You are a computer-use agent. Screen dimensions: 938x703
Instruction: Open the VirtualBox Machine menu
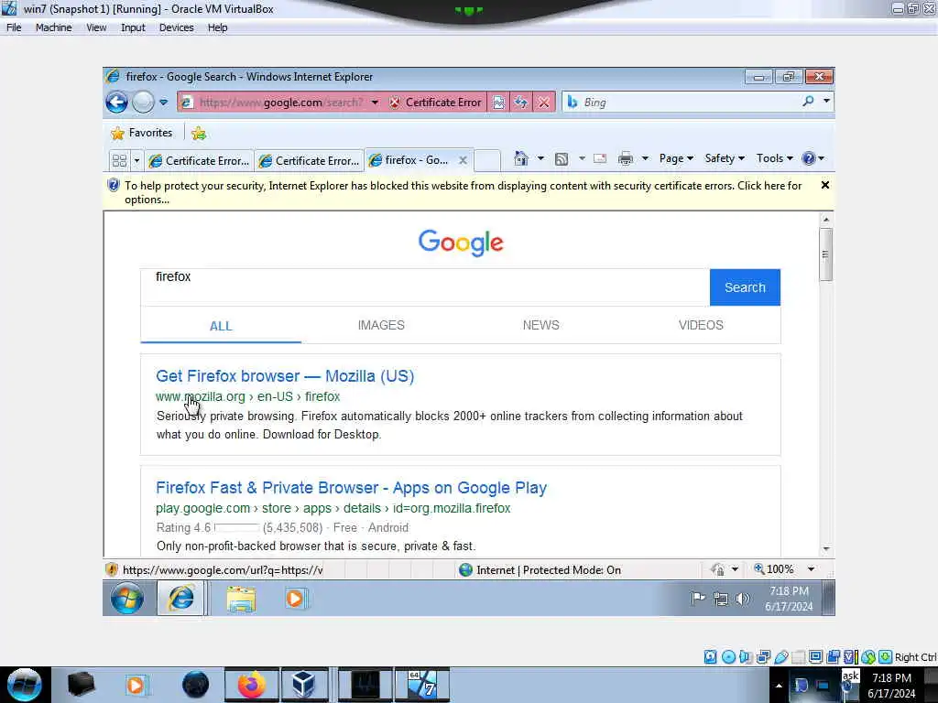click(x=54, y=27)
